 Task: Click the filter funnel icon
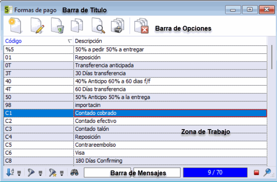click(x=31, y=172)
